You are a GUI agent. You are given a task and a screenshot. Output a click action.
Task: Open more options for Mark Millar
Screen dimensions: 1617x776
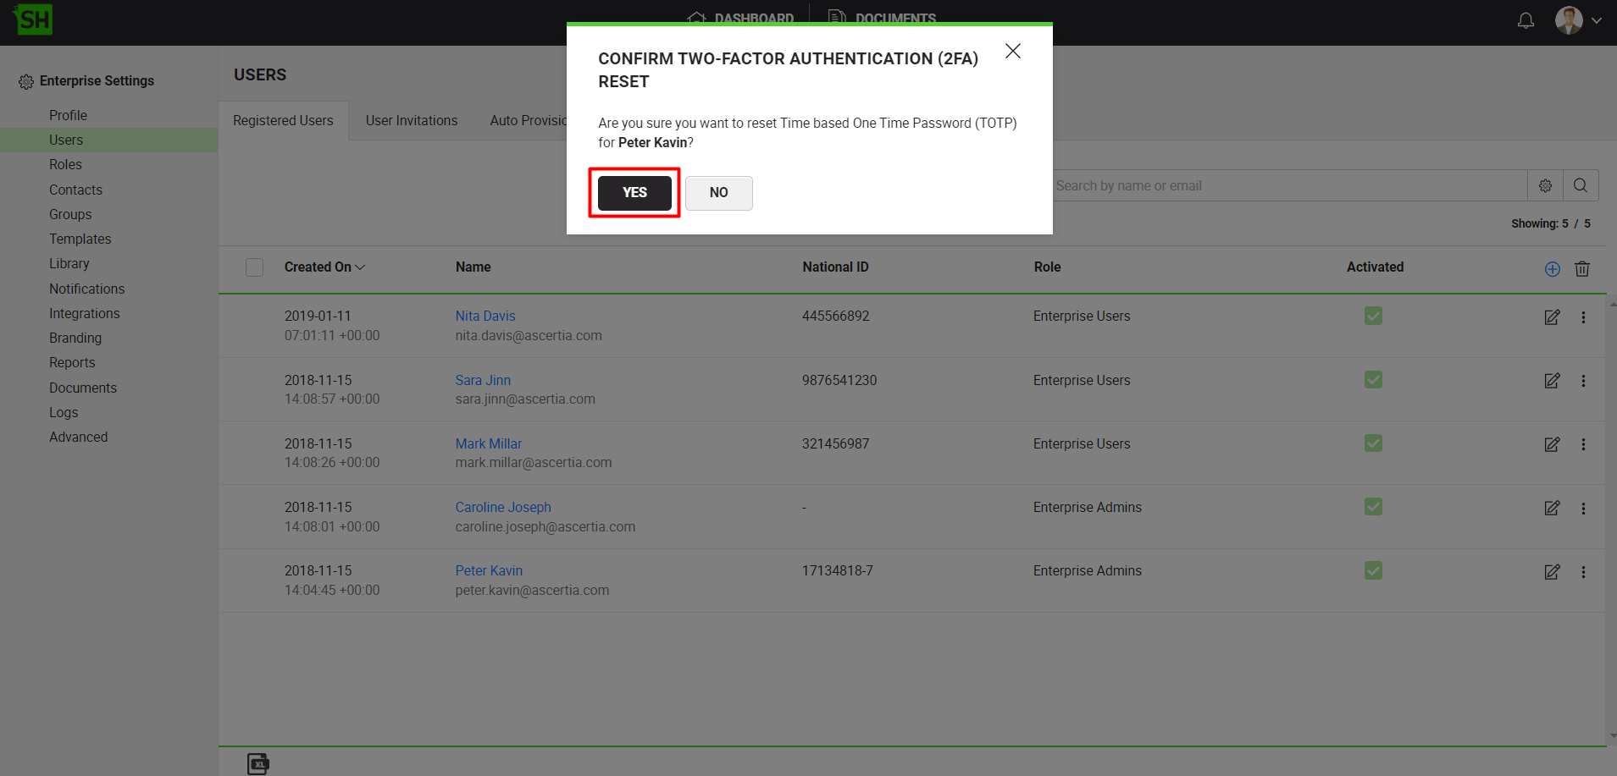click(1583, 444)
